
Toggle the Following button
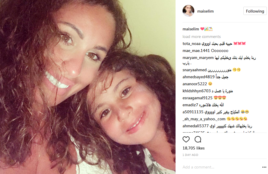255,11
